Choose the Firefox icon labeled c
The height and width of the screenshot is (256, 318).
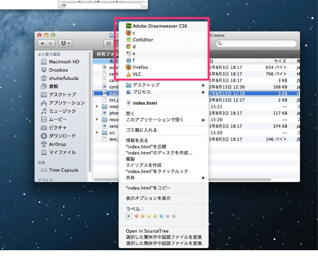[x=128, y=33]
